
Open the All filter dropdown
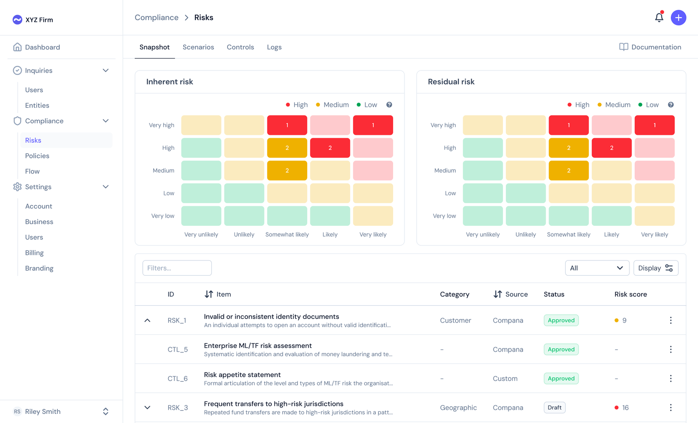coord(597,268)
